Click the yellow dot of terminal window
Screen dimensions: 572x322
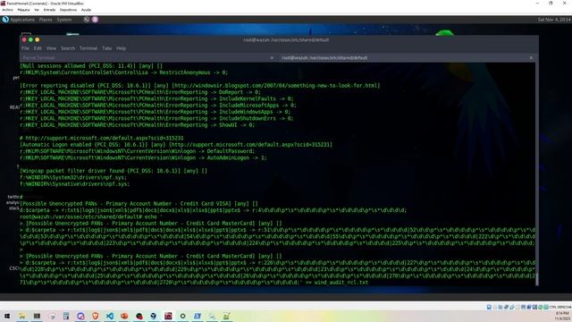tap(38, 39)
